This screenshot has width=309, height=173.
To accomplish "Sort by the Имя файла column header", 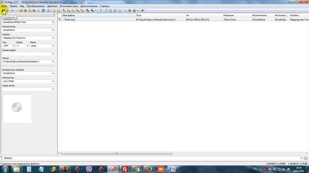I will [x=98, y=15].
